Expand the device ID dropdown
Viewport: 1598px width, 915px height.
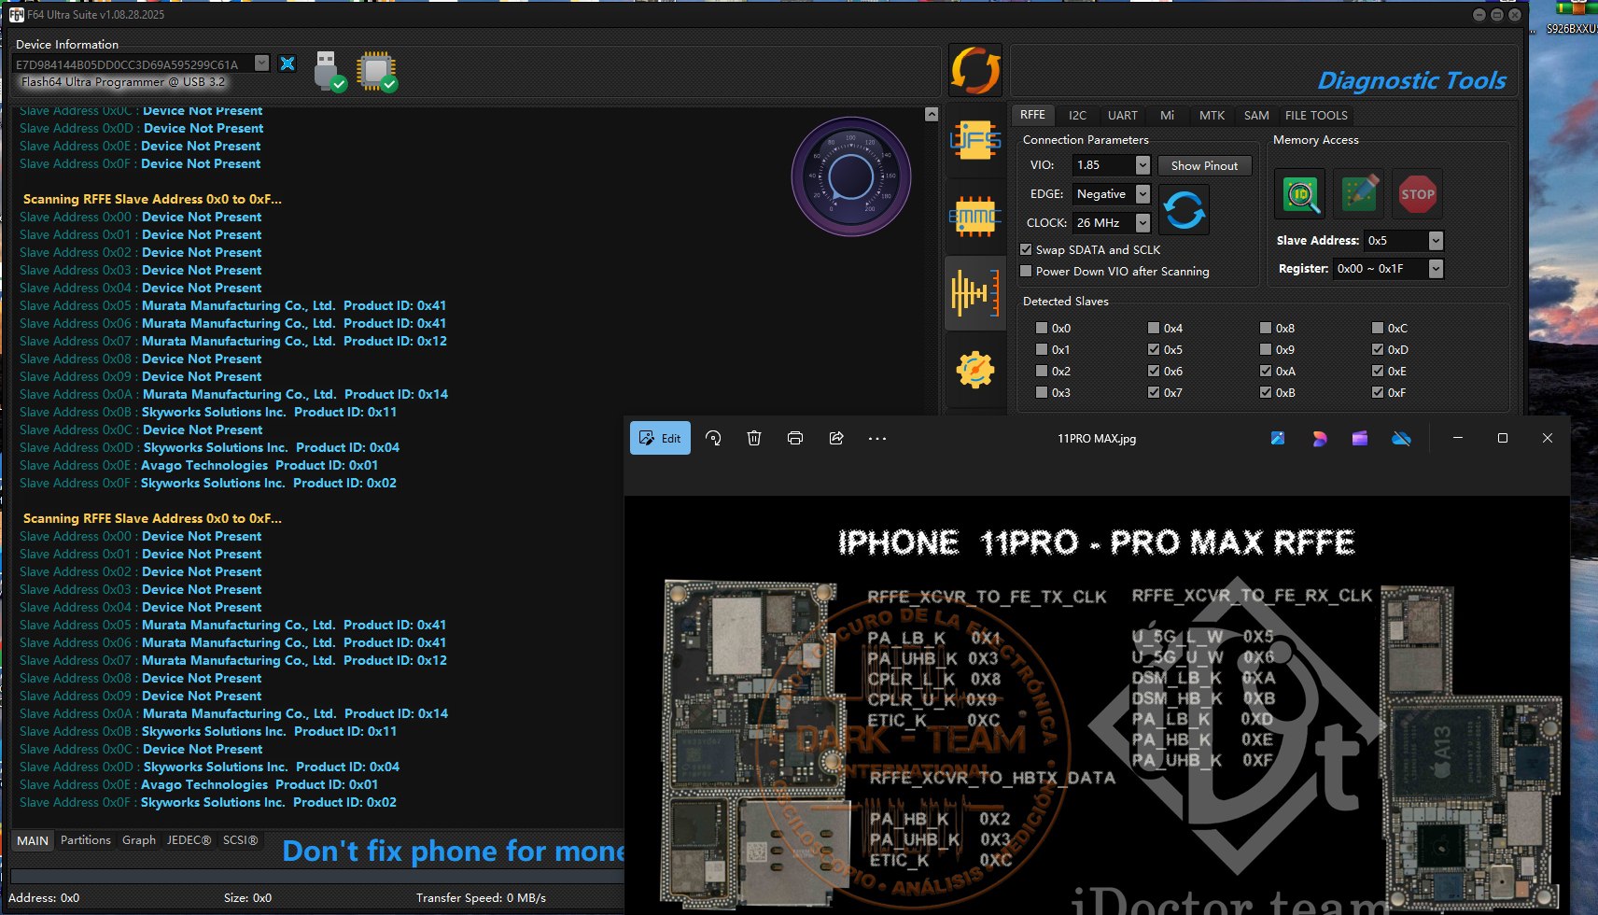click(261, 63)
